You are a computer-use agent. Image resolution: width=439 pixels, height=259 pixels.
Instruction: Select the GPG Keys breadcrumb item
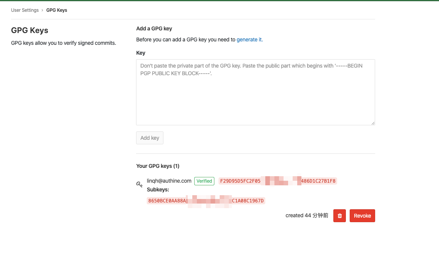coord(57,10)
